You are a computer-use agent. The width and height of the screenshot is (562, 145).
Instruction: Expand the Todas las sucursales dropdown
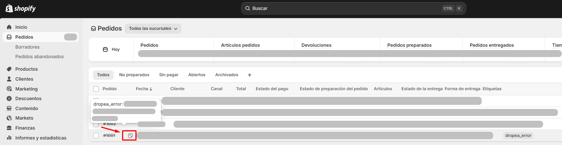(x=153, y=28)
